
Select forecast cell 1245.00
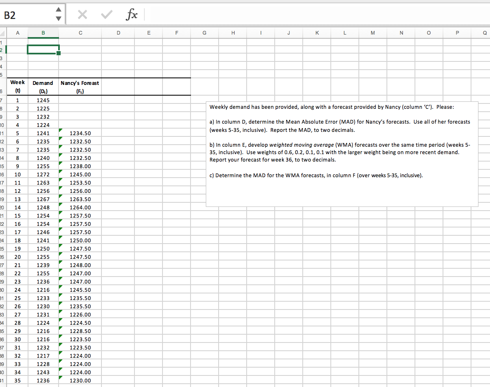80,174
